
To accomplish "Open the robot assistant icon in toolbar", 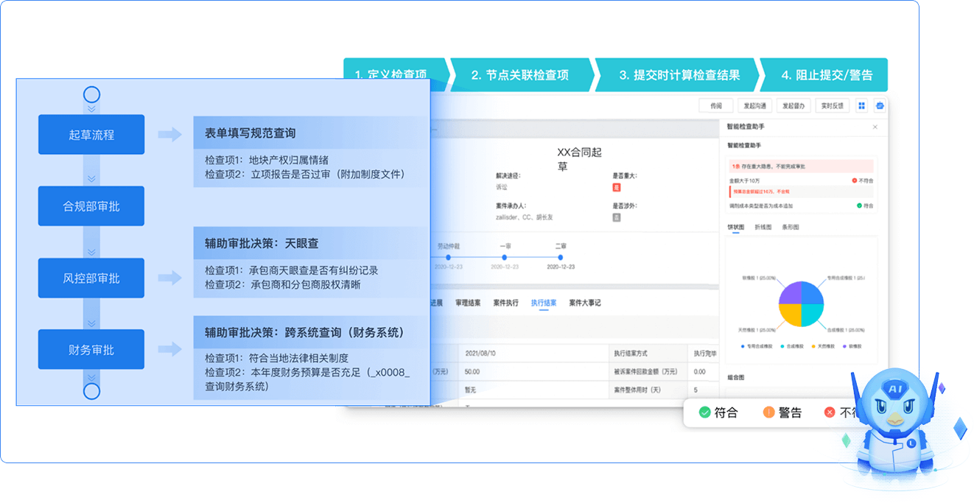I will 880,105.
